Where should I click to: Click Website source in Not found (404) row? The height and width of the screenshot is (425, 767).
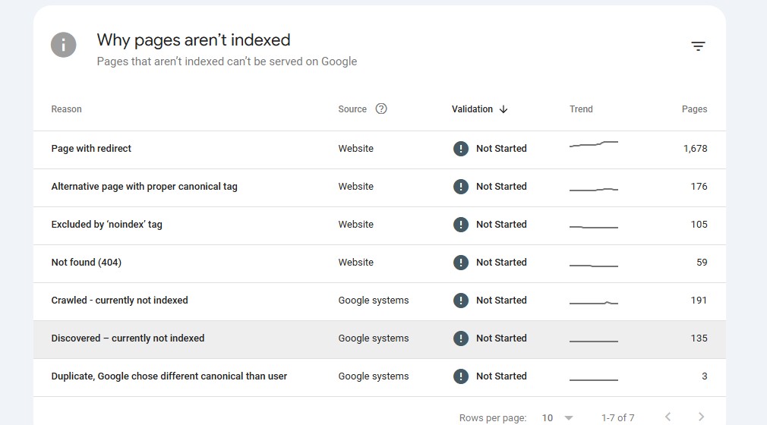355,262
